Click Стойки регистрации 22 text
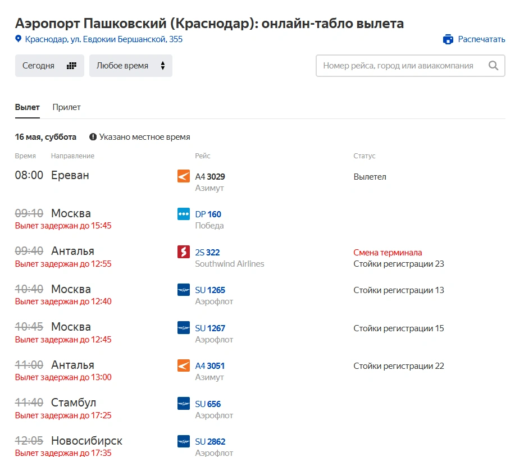The width and height of the screenshot is (524, 457). point(399,366)
